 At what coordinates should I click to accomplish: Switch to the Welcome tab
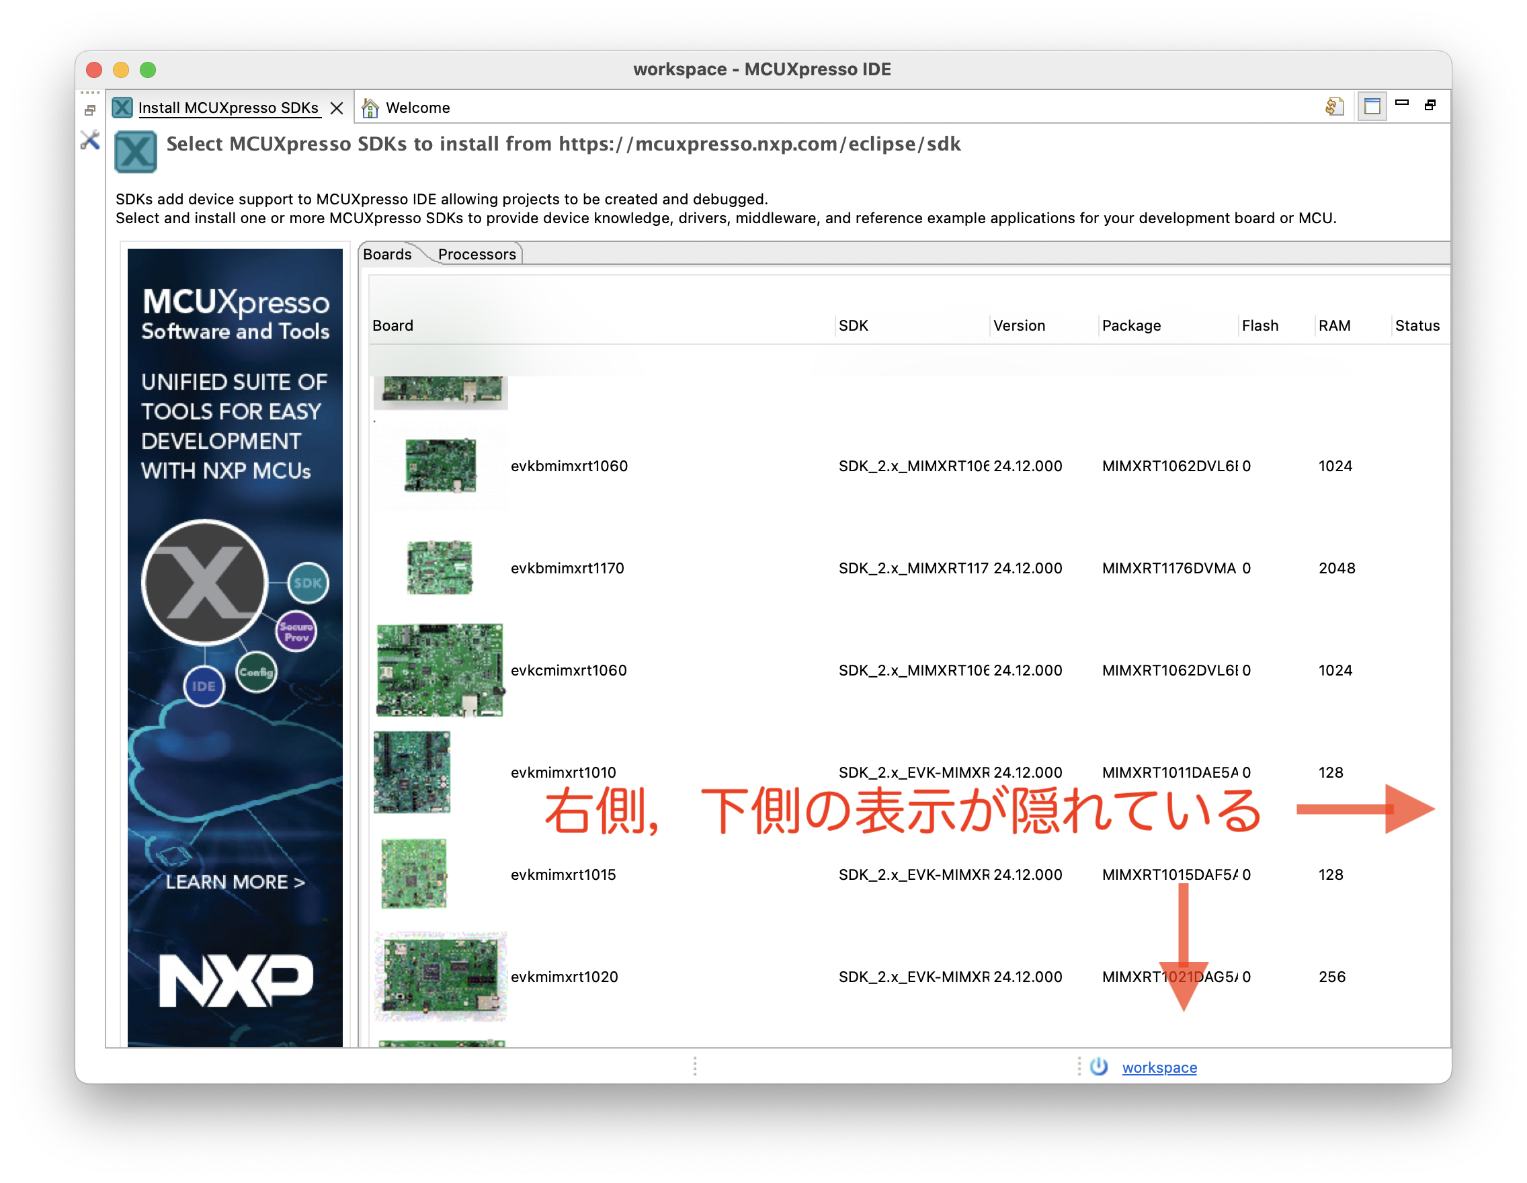click(417, 108)
